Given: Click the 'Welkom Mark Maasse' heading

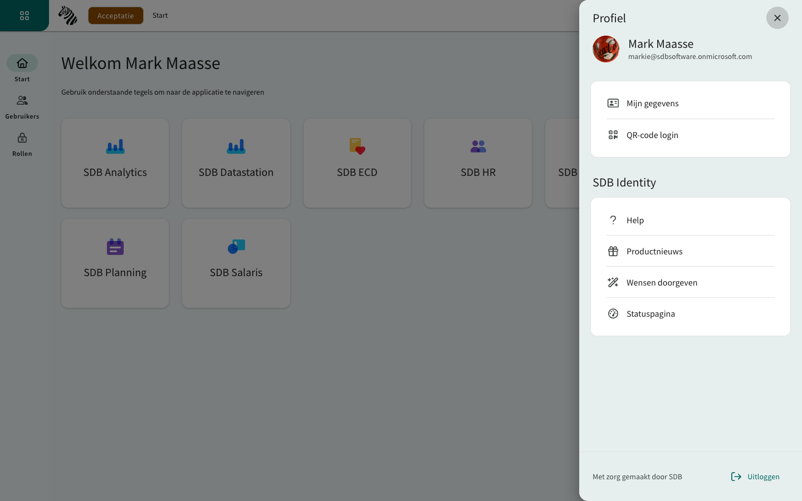Looking at the screenshot, I should [141, 63].
